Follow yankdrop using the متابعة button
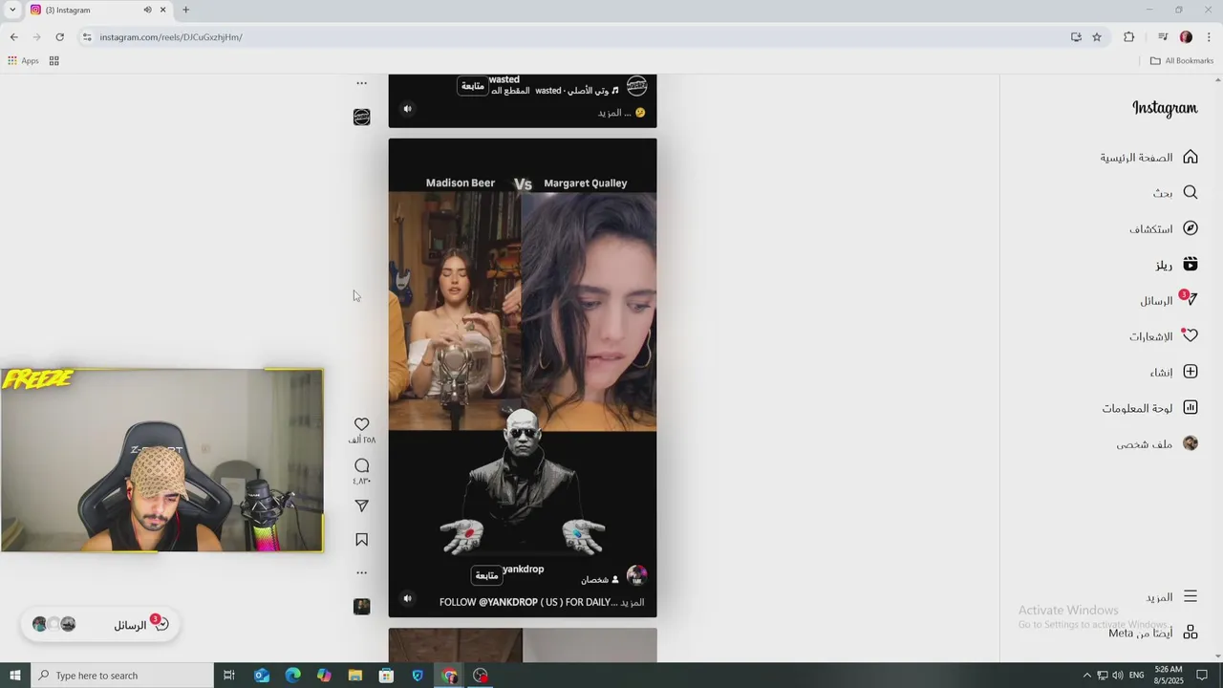 (x=486, y=575)
